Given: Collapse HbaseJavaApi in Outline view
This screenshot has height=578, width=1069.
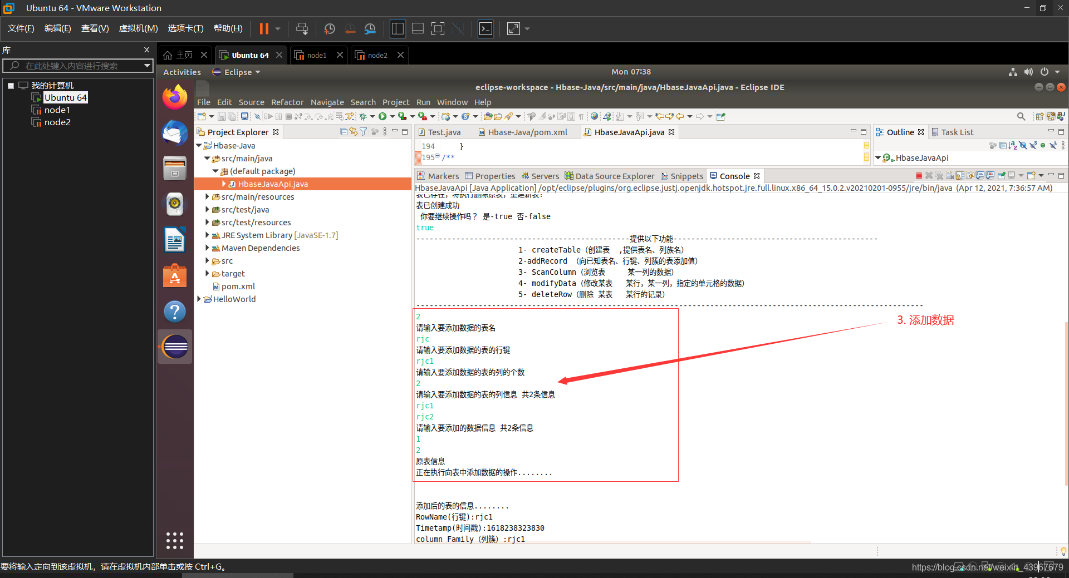Looking at the screenshot, I should tap(878, 157).
